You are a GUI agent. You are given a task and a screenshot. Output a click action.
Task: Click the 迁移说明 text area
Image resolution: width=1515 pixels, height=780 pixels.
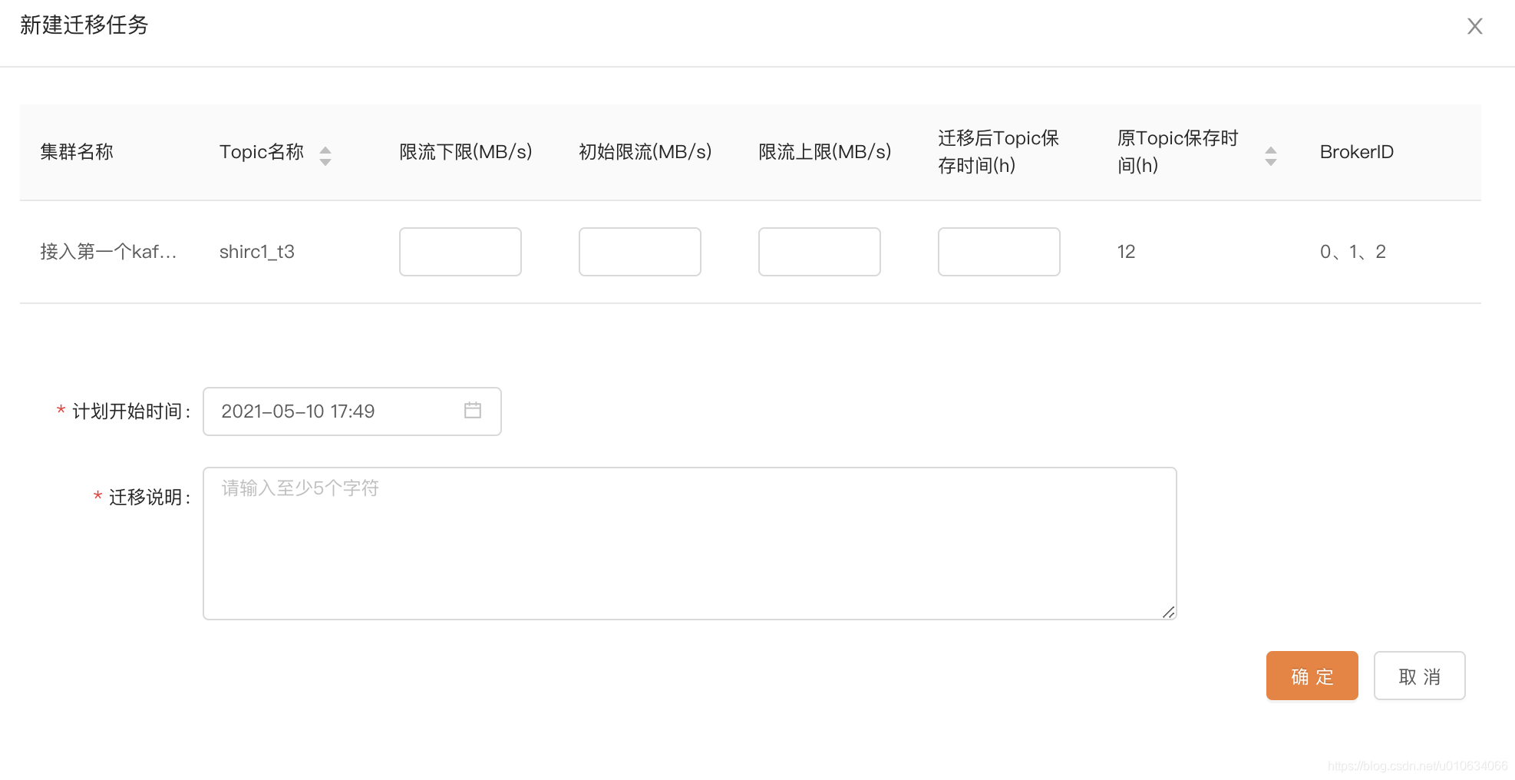690,544
